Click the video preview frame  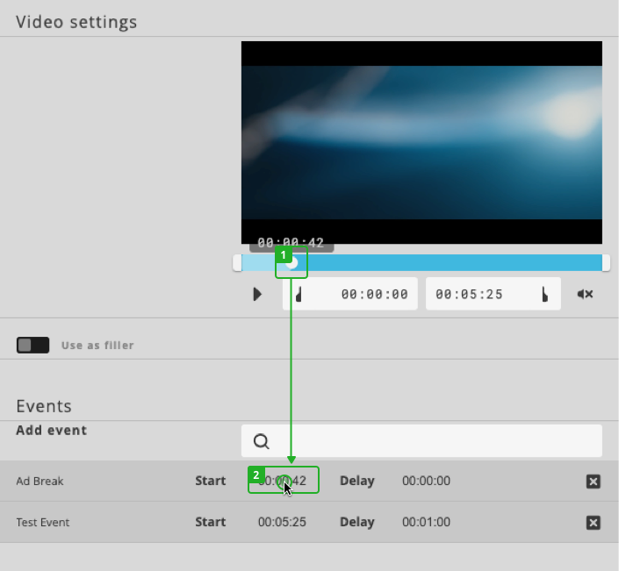pyautogui.click(x=421, y=142)
